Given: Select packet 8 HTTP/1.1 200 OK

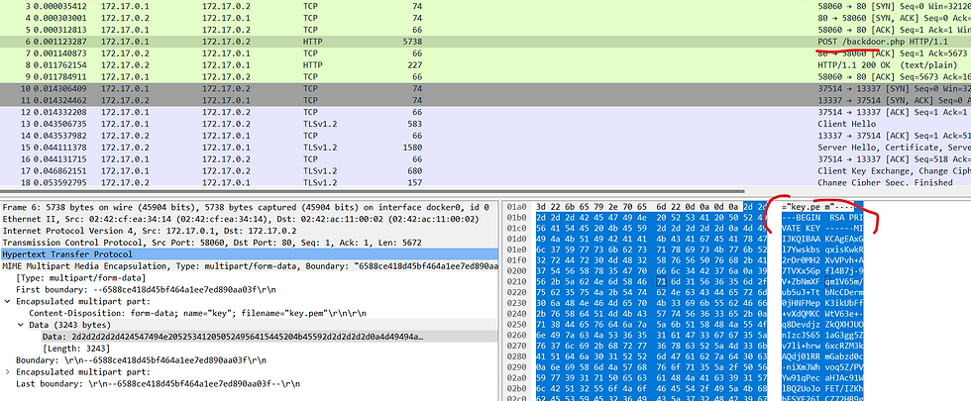Looking at the screenshot, I should click(485, 65).
